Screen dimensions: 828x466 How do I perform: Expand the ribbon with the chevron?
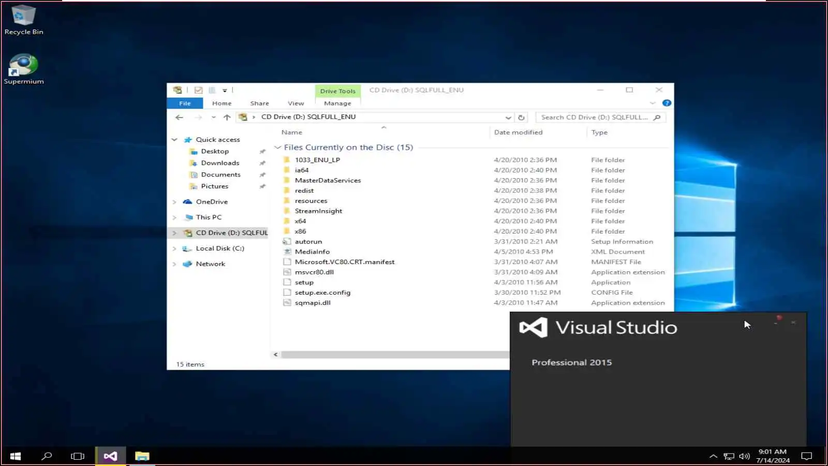(653, 103)
